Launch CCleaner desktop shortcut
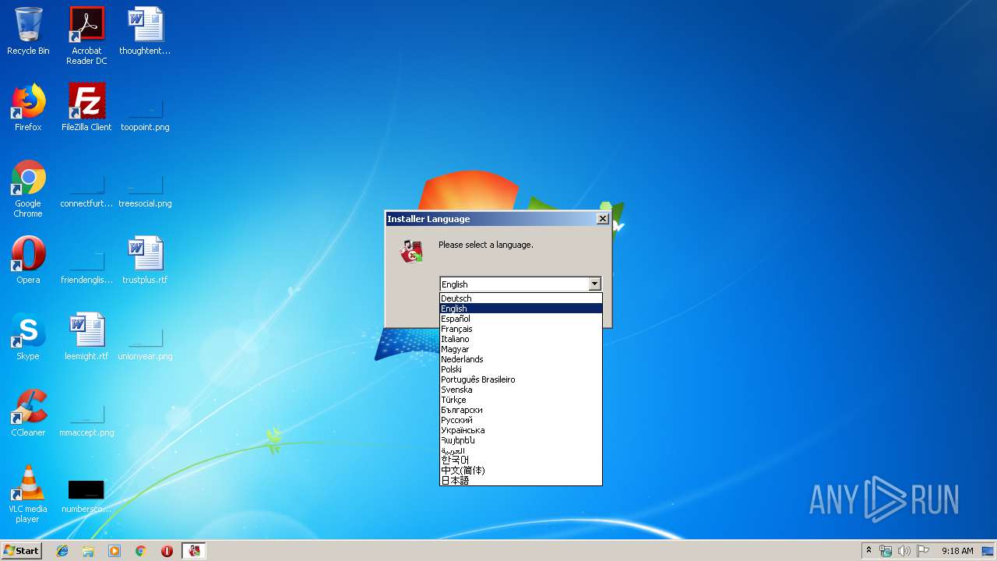The image size is (997, 561). coord(28,413)
